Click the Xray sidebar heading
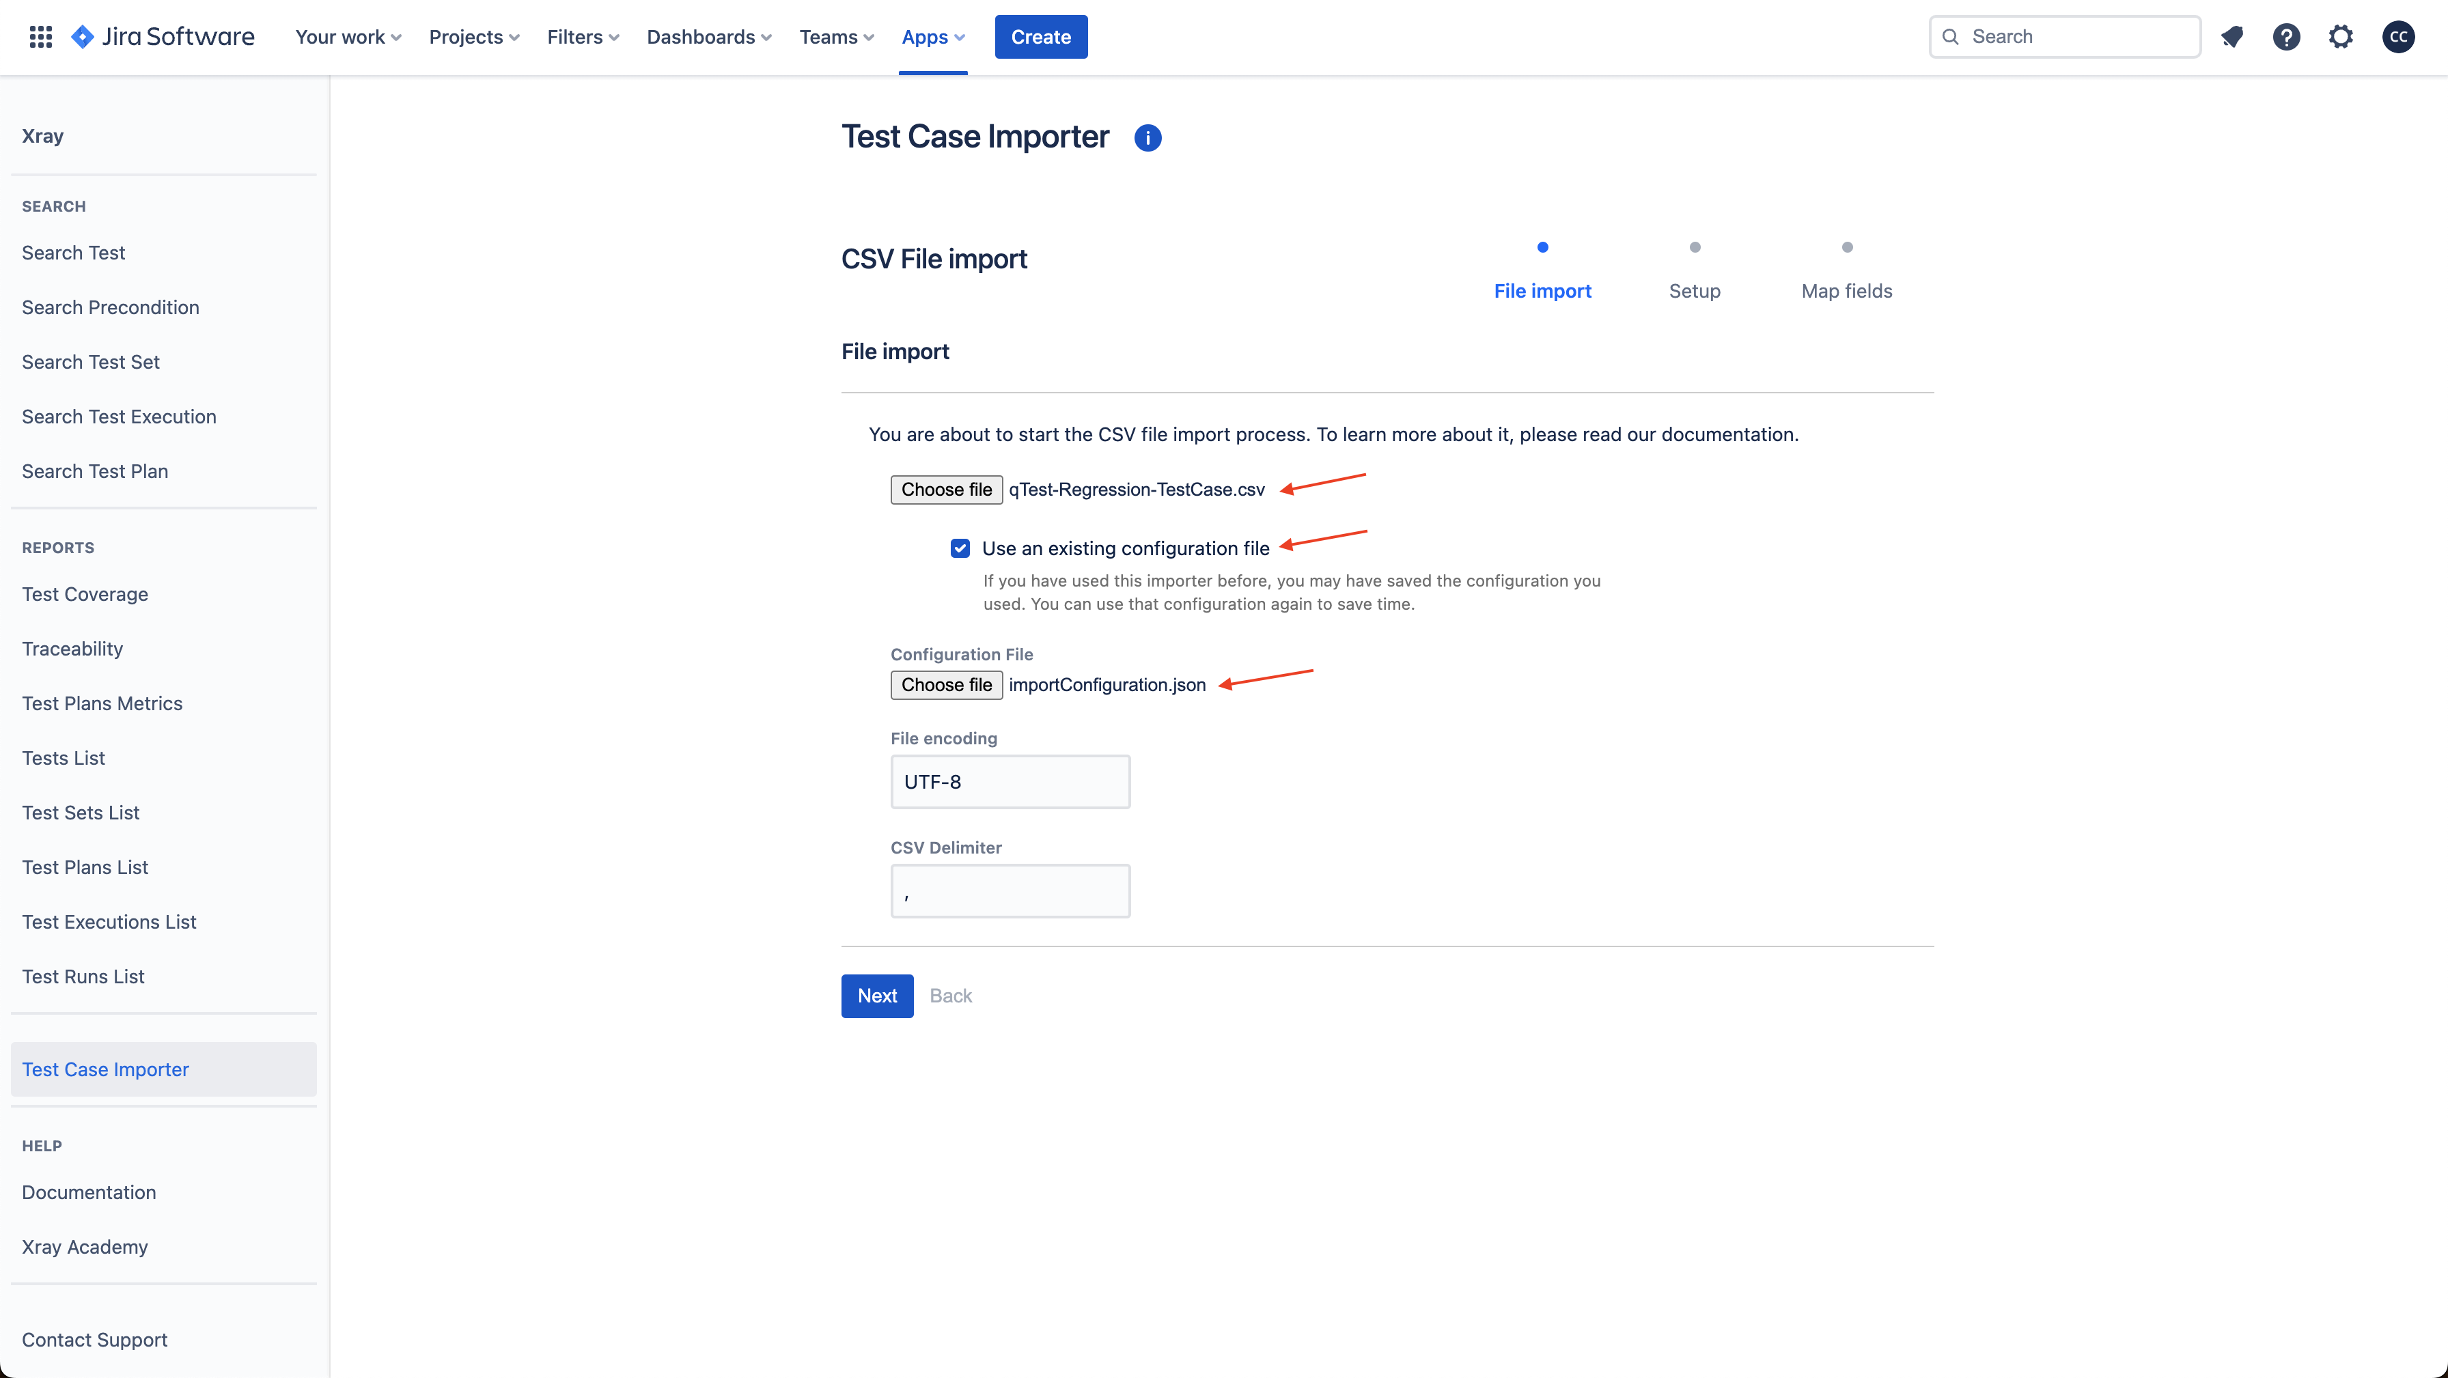Image resolution: width=2448 pixels, height=1378 pixels. [x=43, y=136]
